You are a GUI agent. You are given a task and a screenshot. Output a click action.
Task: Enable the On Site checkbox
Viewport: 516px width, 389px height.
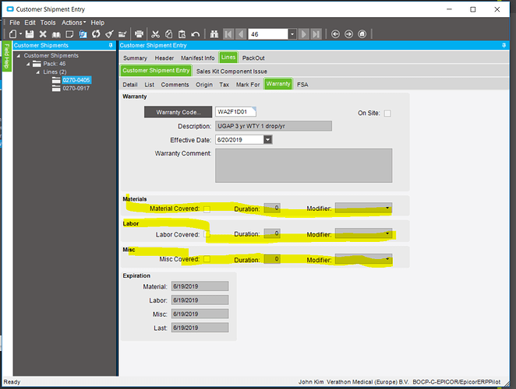tap(387, 114)
